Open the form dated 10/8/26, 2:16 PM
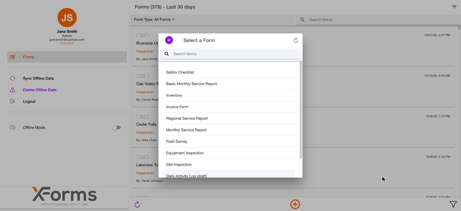 point(293,169)
